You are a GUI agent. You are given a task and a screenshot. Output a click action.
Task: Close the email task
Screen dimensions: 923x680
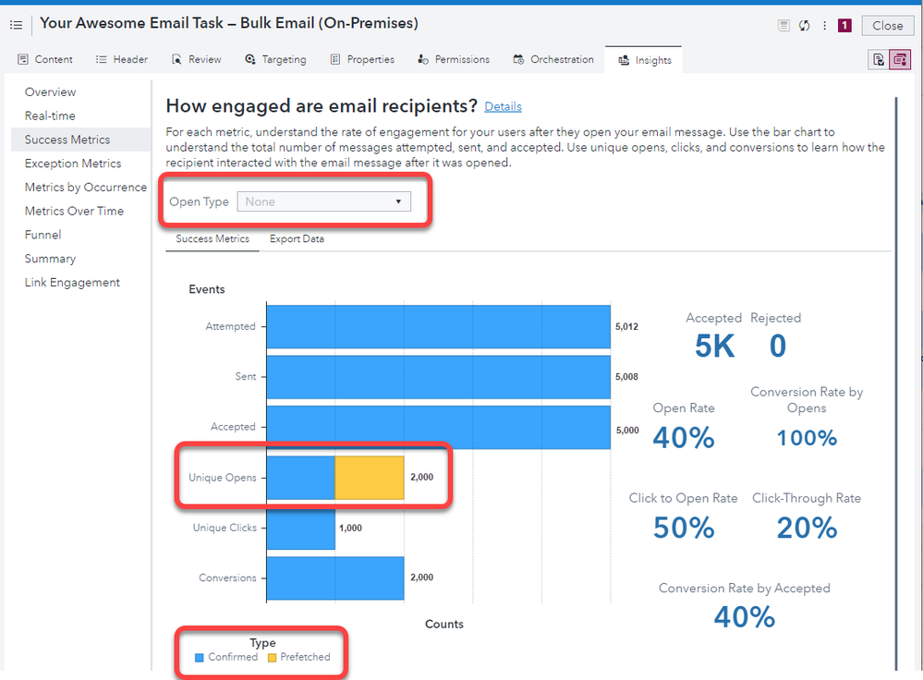(x=887, y=25)
